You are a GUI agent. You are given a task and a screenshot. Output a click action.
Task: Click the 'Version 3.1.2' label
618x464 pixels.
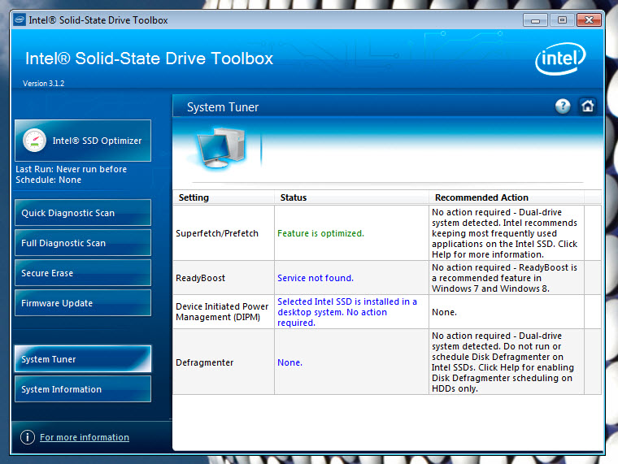(43, 83)
